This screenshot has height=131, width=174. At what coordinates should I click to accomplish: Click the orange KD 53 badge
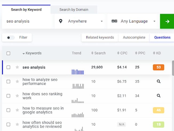pos(159,67)
